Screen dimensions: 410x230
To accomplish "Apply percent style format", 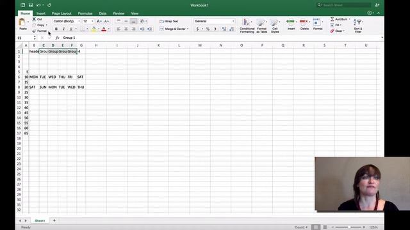I will tap(208, 29).
